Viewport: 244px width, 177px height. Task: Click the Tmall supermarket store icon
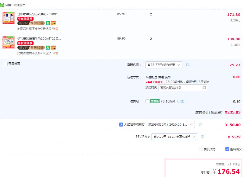pyautogui.click(x=2, y=5)
